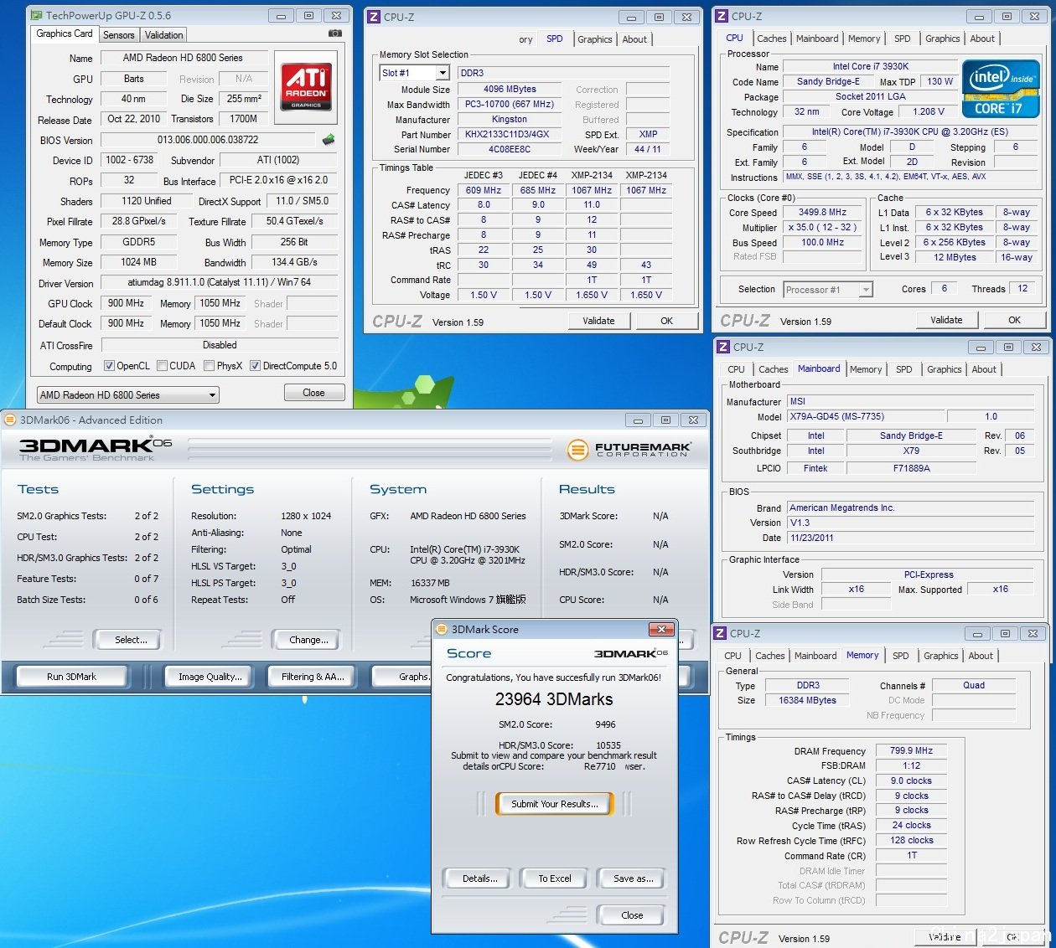Screen dimensions: 1056x948
Task: Open the Graphics tab in the CPU-Z SPD window
Action: [x=595, y=39]
